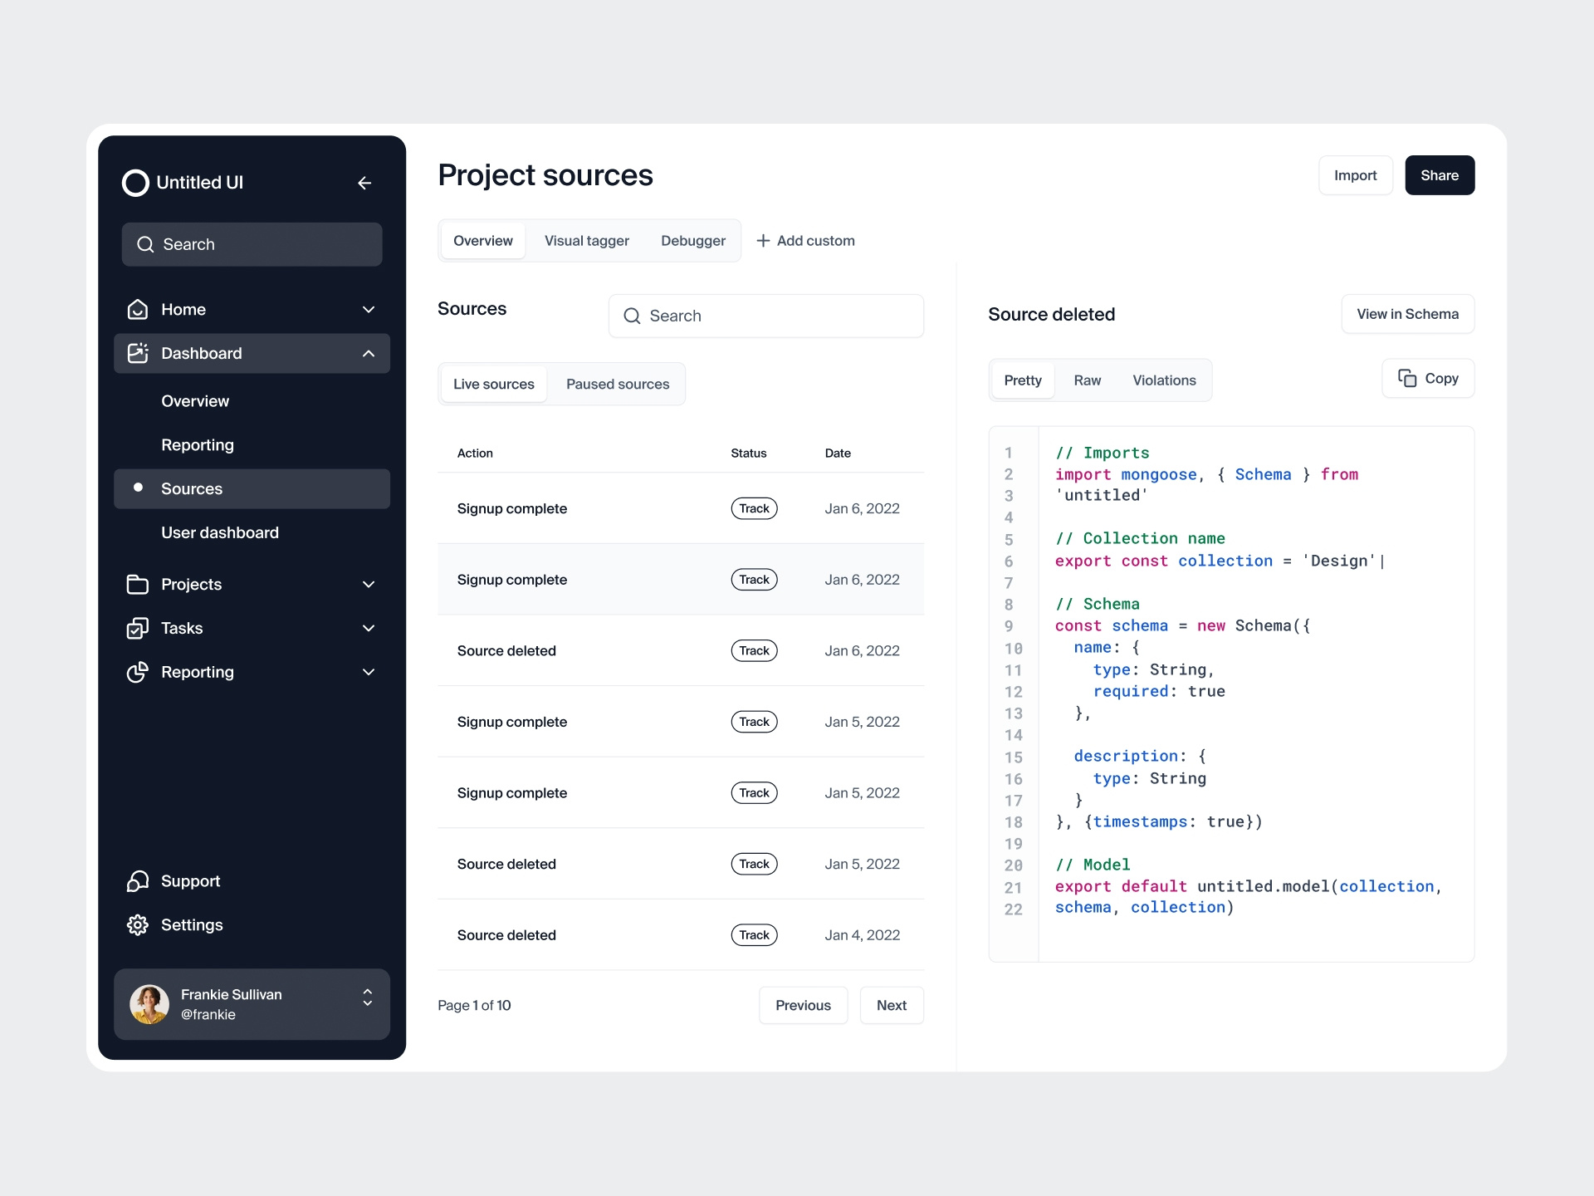Select the Raw view toggle
The height and width of the screenshot is (1196, 1594).
click(x=1087, y=380)
